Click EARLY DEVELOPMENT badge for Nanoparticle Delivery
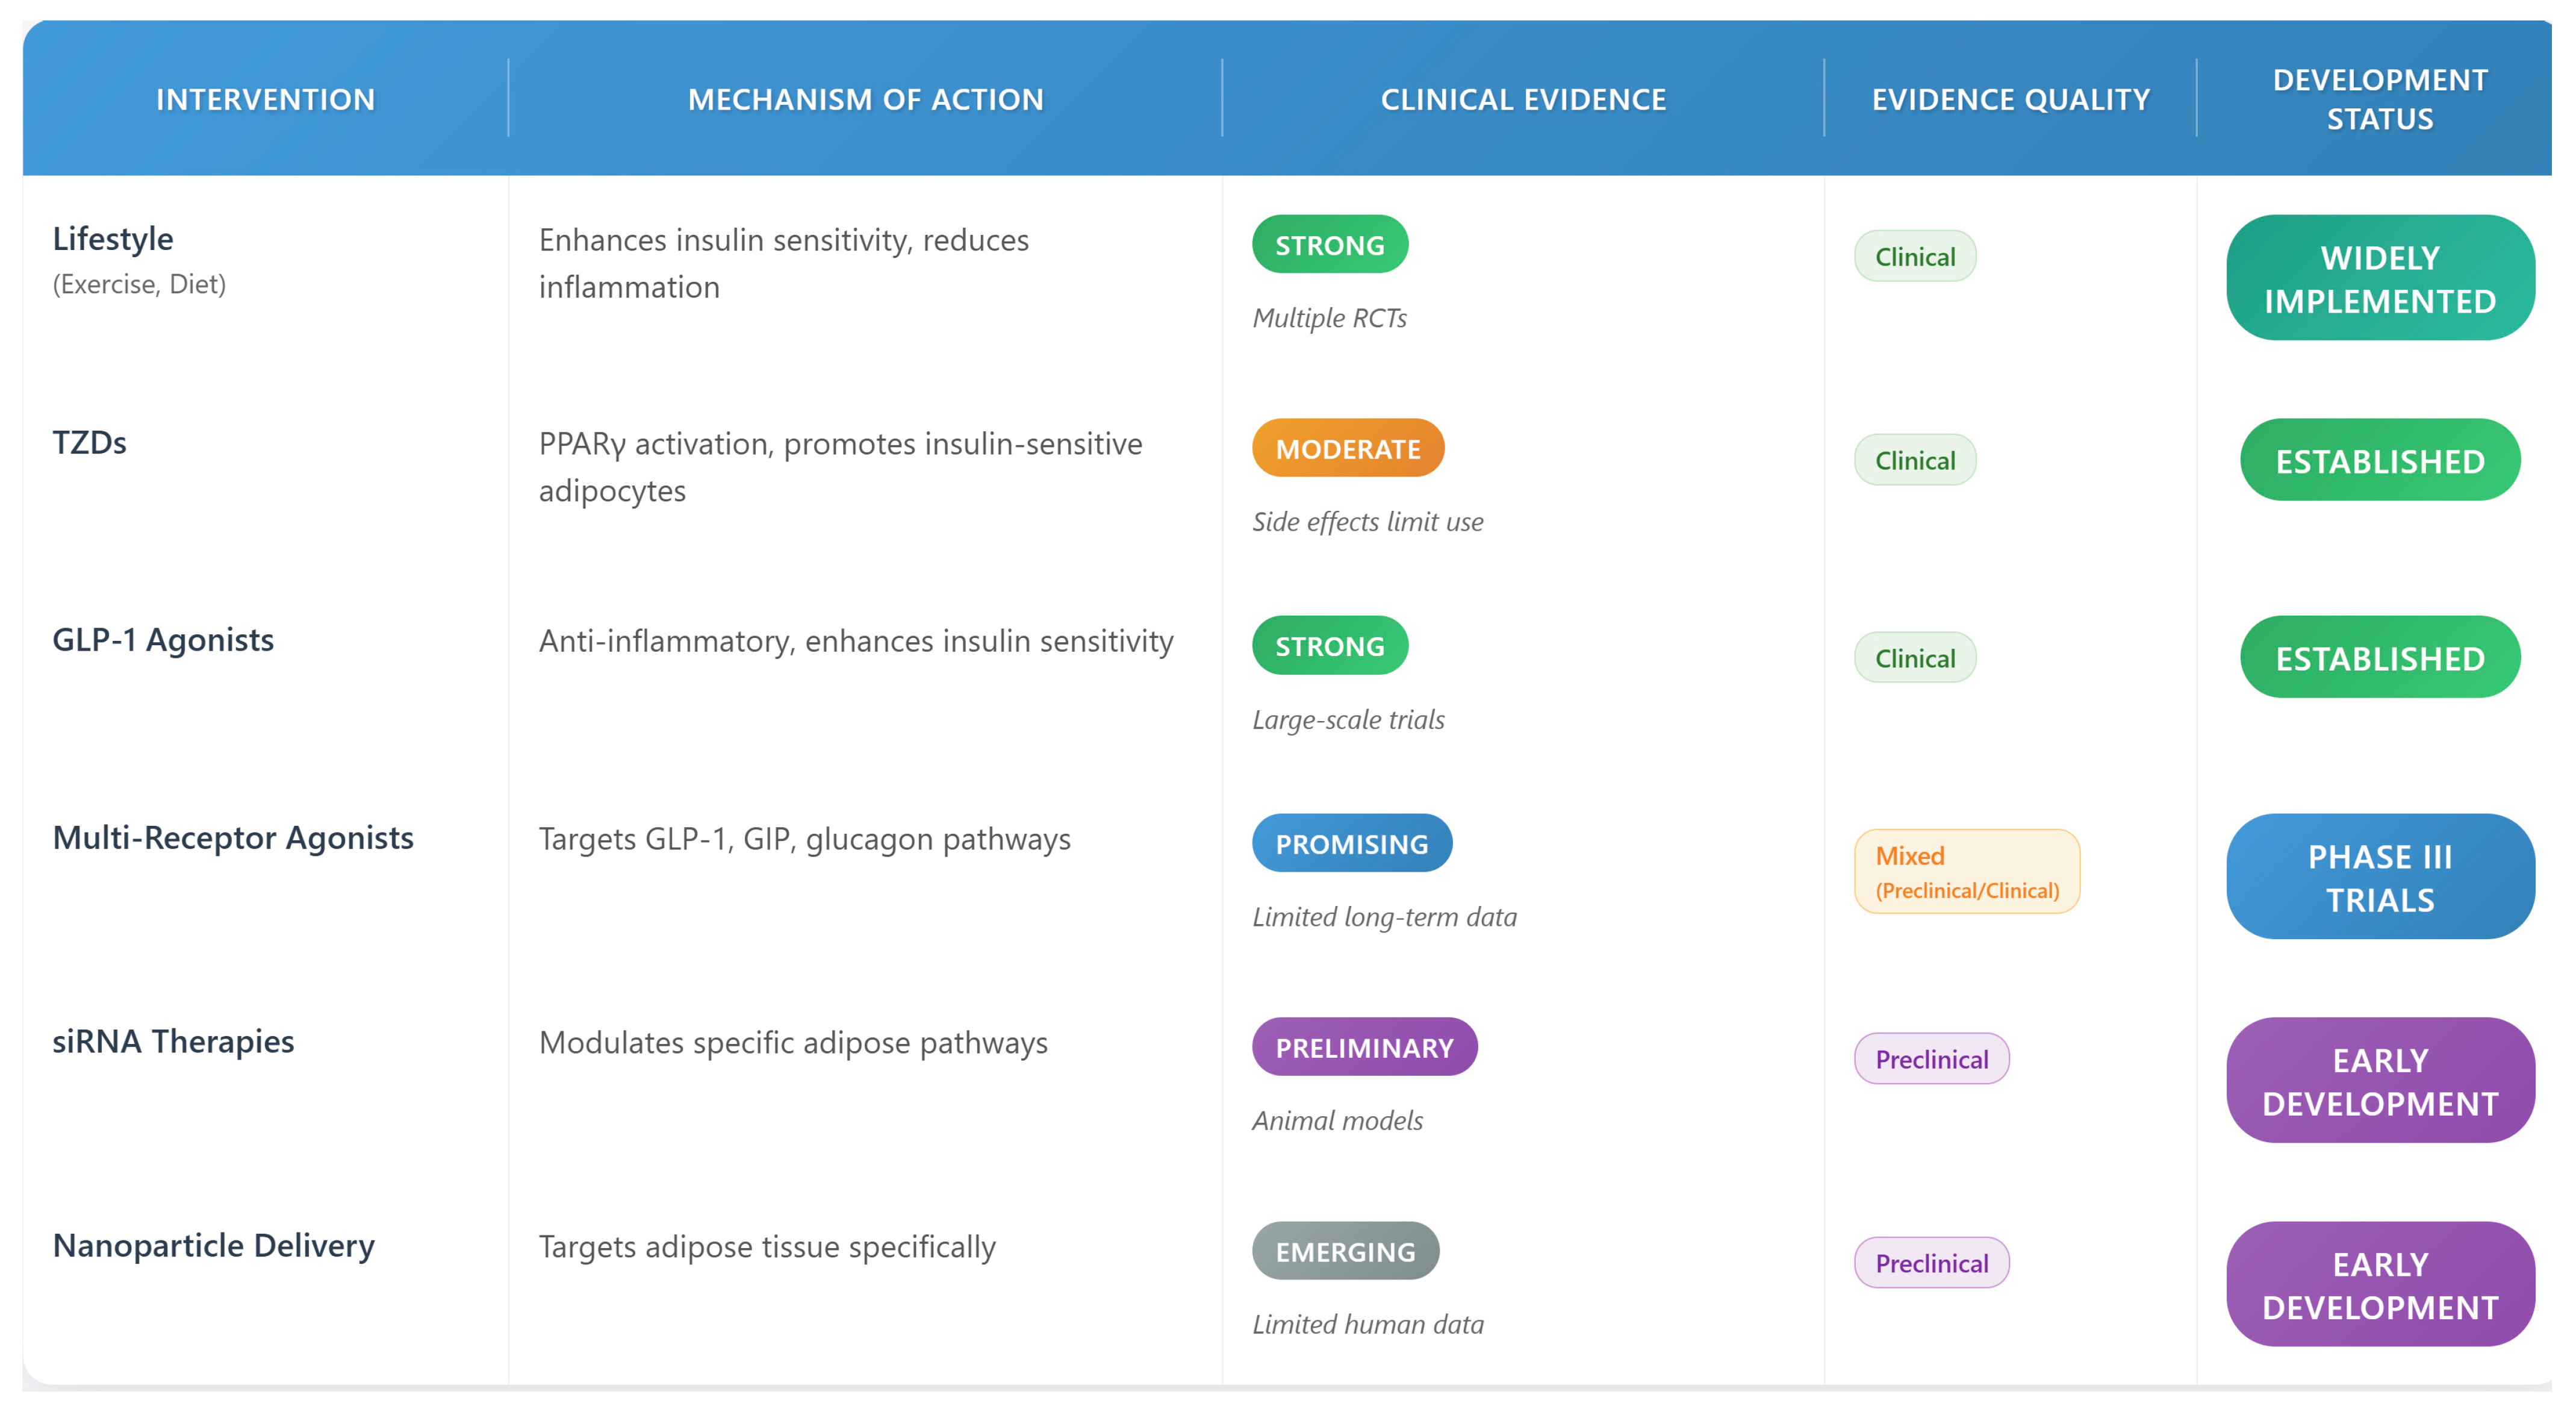The image size is (2576, 1412). tap(2380, 1284)
